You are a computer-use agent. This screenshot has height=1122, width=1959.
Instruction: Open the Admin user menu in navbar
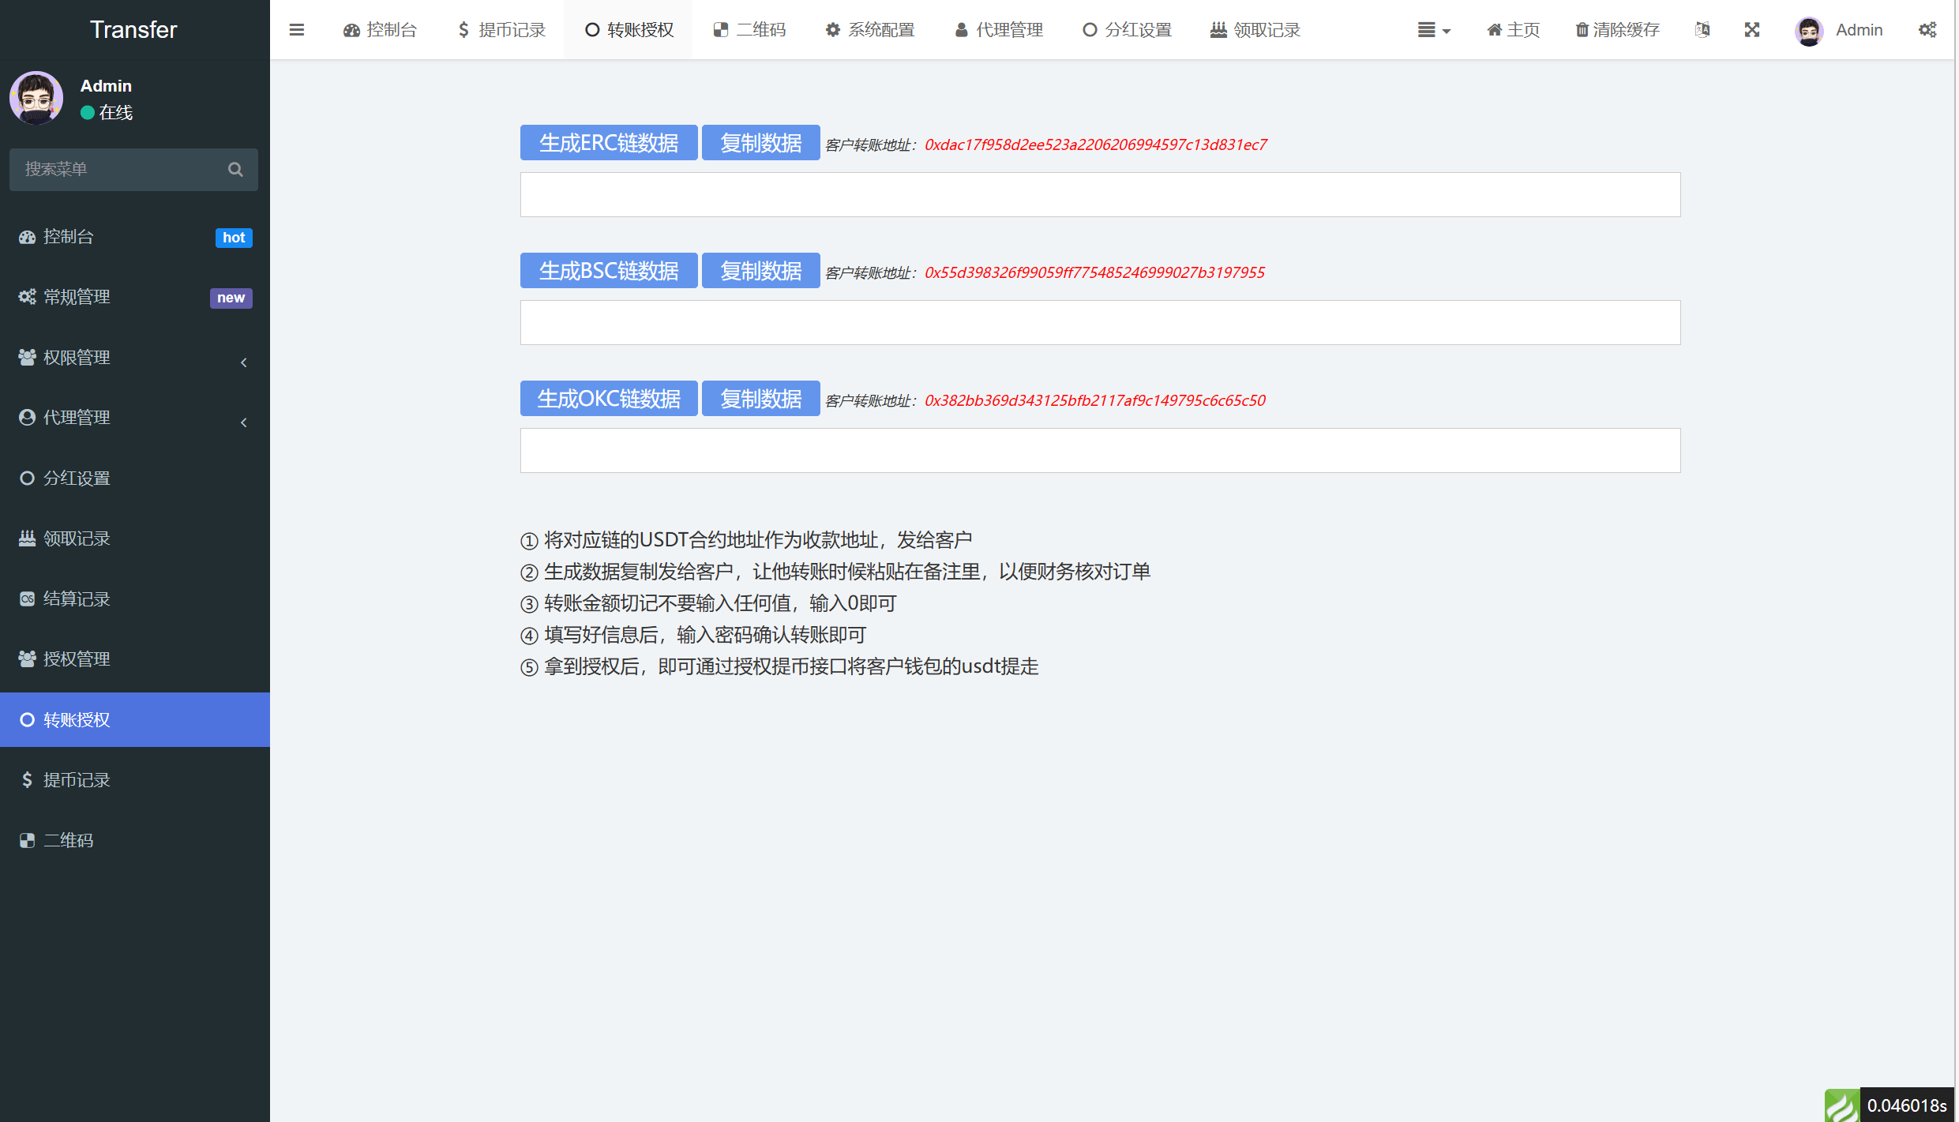point(1839,30)
